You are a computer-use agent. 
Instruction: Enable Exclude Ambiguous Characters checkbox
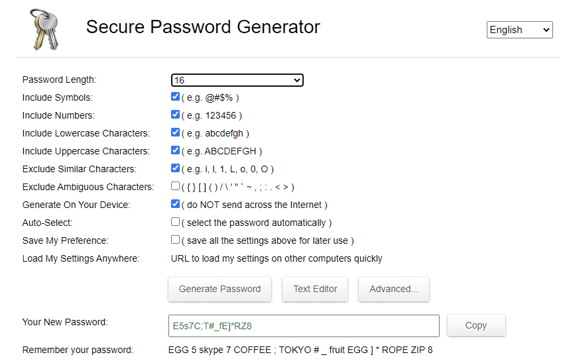pyautogui.click(x=175, y=186)
